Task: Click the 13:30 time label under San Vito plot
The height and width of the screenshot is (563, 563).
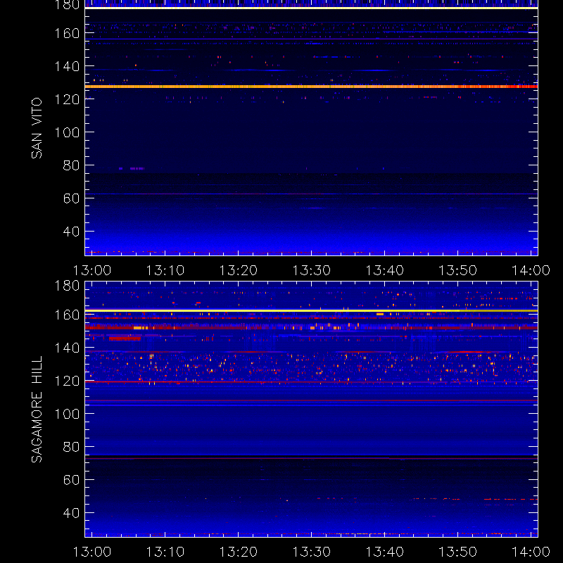Action: (x=312, y=270)
